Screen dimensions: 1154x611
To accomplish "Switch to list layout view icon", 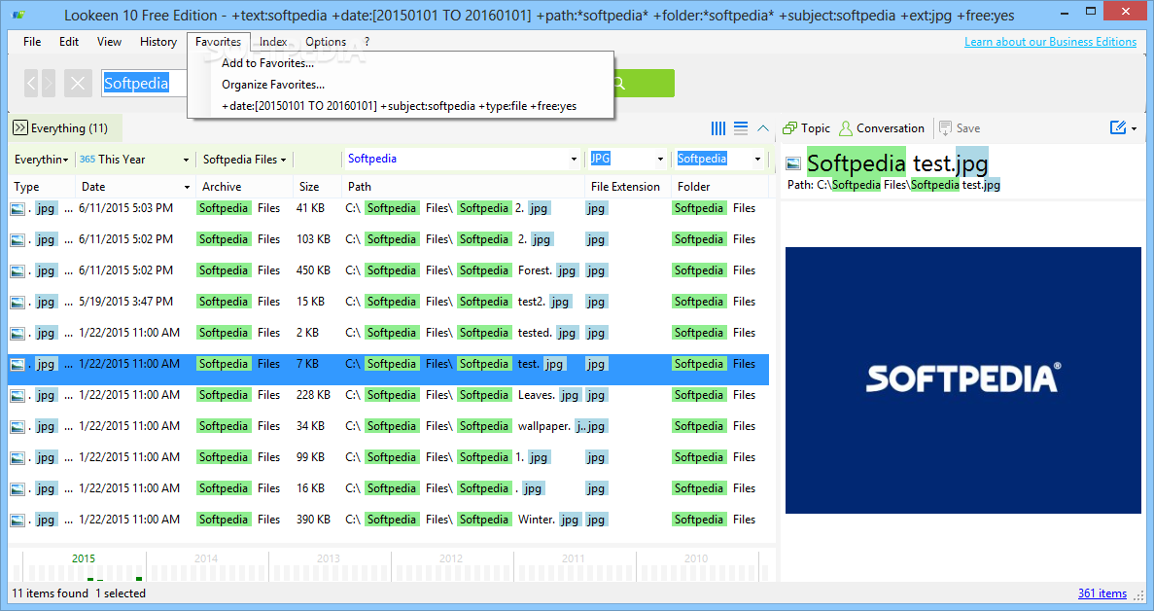I will [741, 128].
